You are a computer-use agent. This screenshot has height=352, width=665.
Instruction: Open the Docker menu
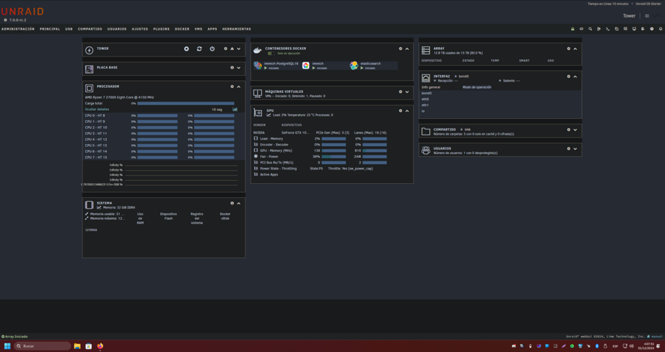click(182, 29)
